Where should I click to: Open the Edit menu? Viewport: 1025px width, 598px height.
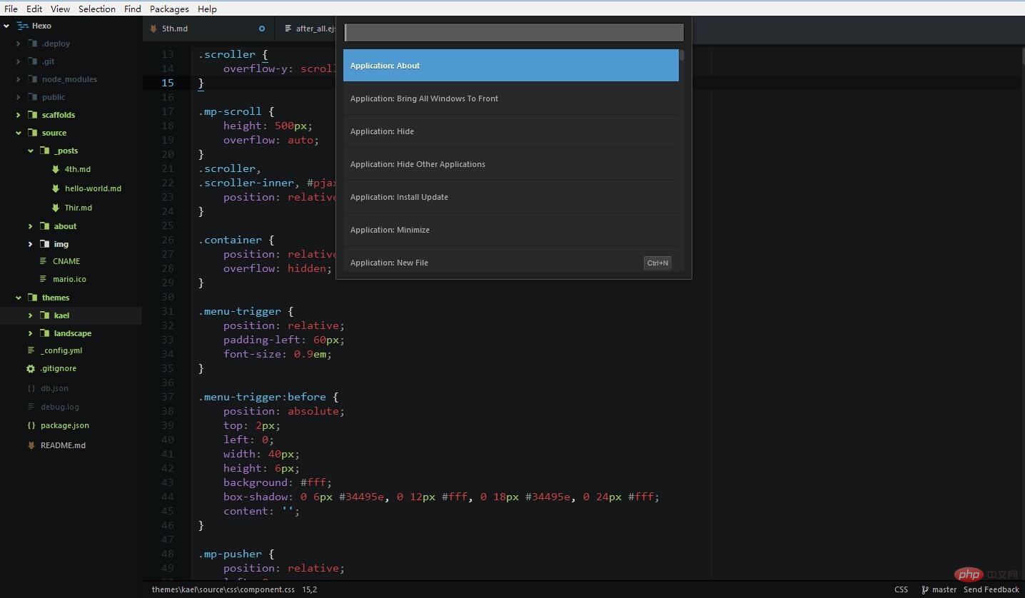click(x=34, y=9)
